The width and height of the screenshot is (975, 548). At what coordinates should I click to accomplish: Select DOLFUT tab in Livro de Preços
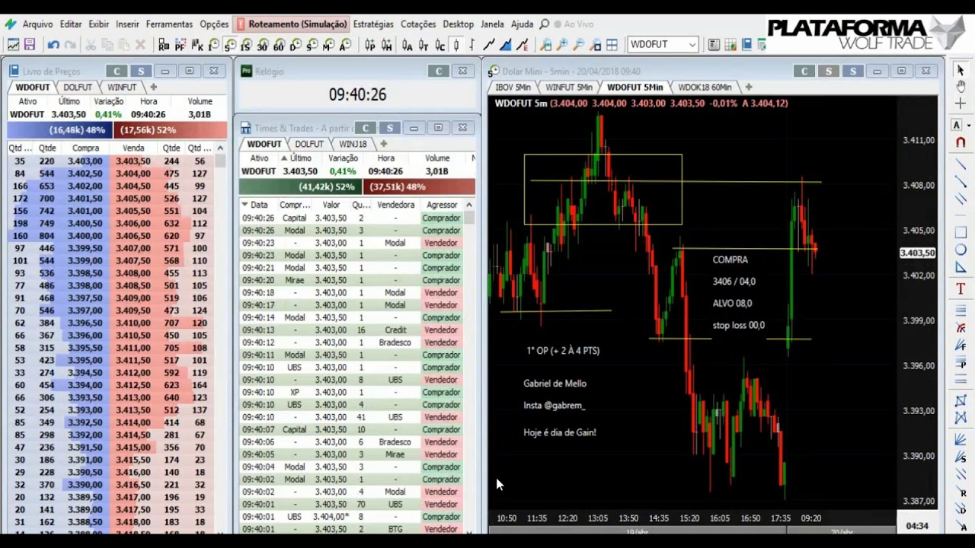78,88
